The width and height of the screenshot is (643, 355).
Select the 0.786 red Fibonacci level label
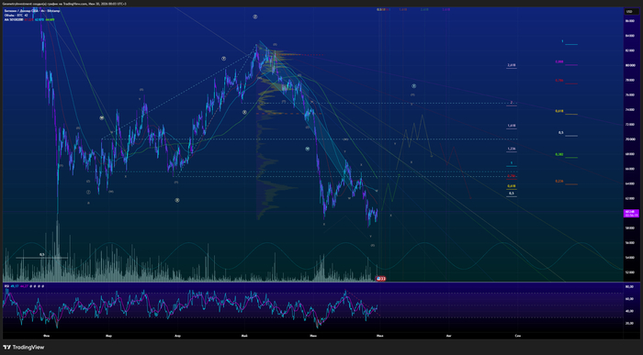[x=558, y=81]
